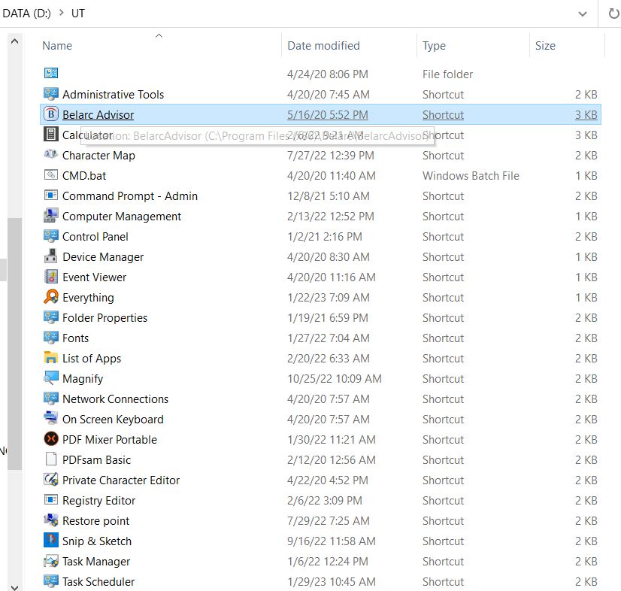Select the Task Scheduler icon

[x=50, y=580]
